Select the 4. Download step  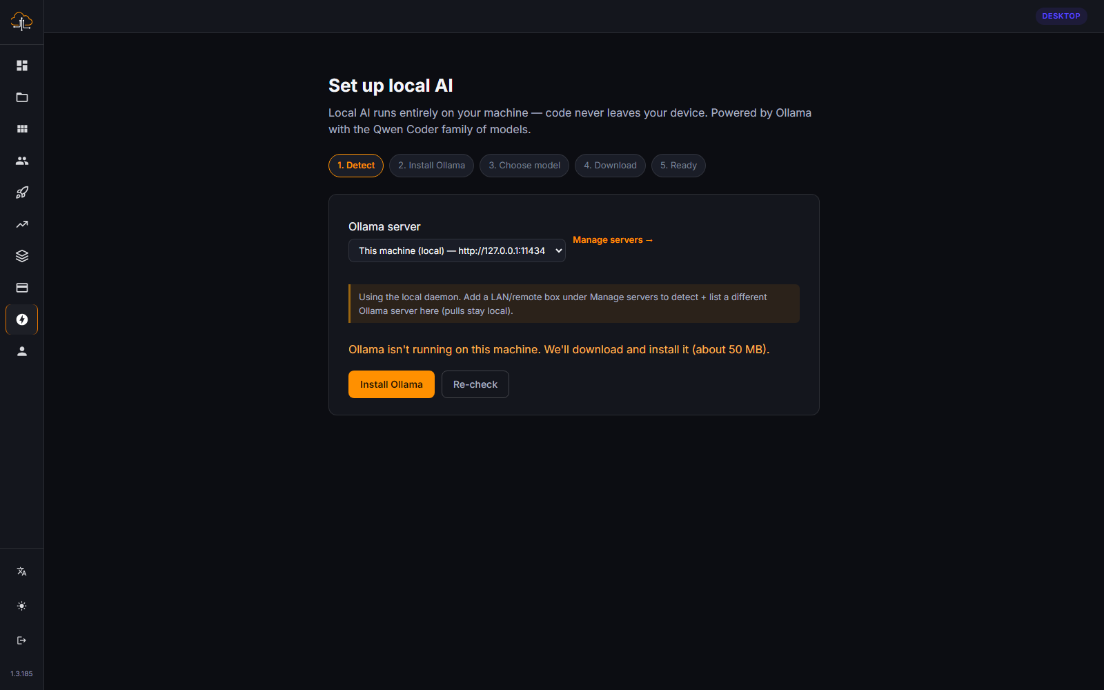610,166
